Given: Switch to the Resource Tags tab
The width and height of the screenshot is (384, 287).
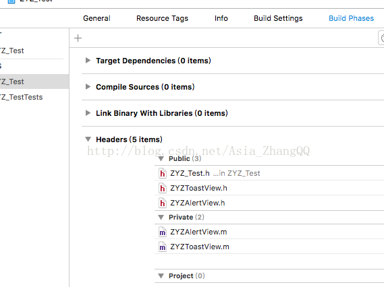Looking at the screenshot, I should click(162, 18).
